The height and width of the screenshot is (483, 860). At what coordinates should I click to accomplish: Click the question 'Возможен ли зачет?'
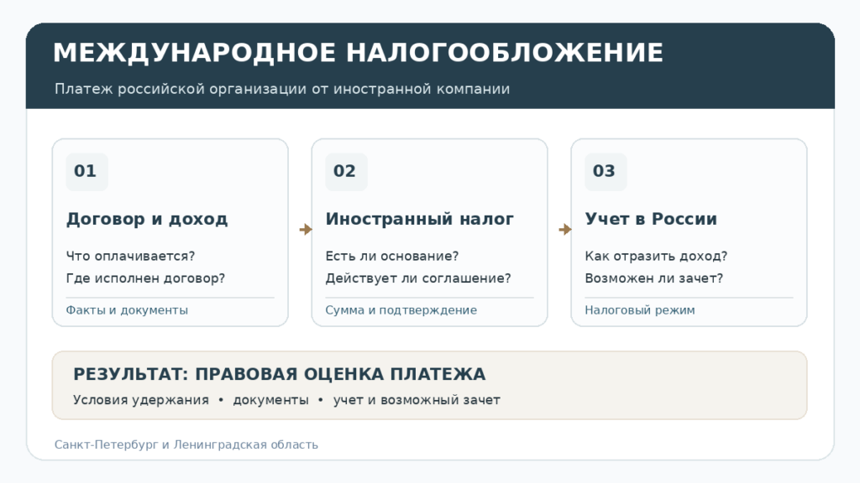point(653,278)
